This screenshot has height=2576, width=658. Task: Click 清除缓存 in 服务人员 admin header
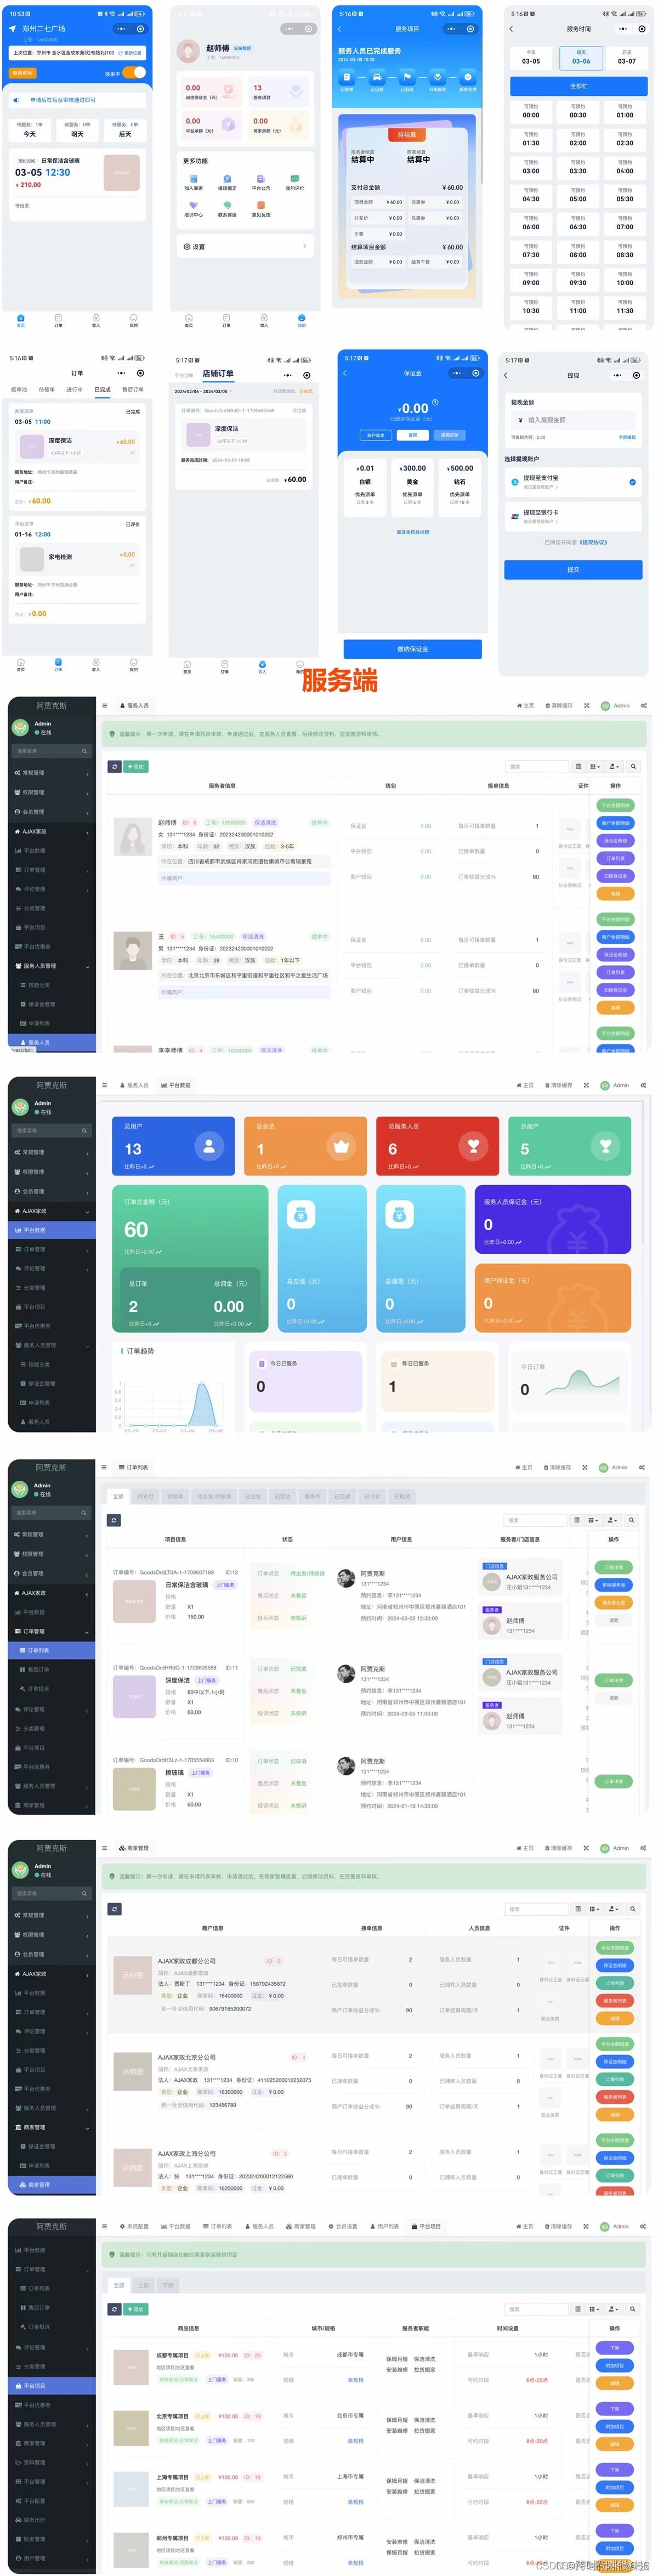pos(559,705)
